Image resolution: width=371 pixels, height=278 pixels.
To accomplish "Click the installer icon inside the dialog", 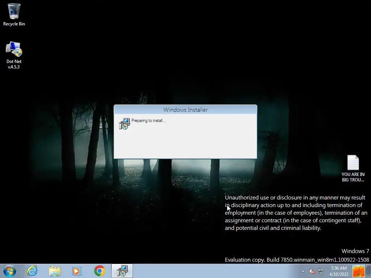I will (125, 124).
